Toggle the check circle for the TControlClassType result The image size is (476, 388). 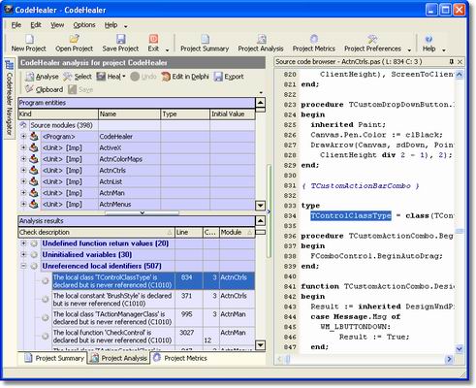46,280
